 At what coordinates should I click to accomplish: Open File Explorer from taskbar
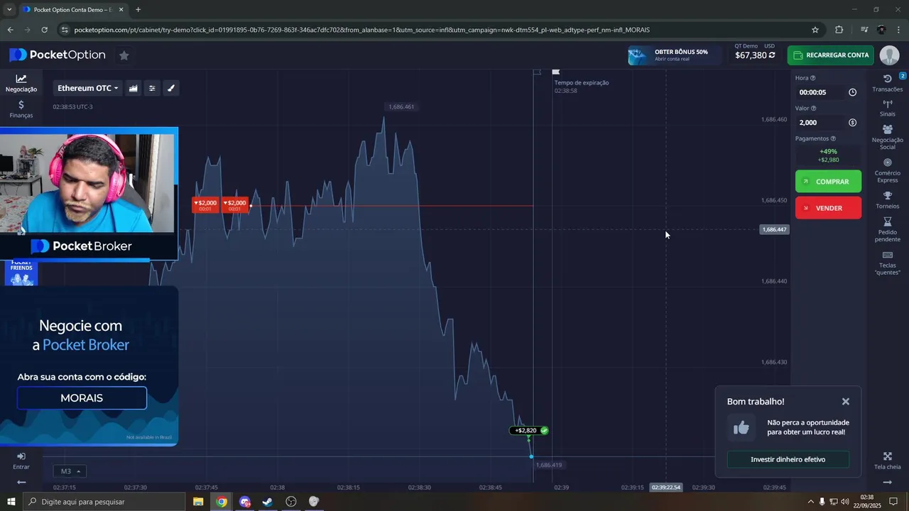[198, 502]
